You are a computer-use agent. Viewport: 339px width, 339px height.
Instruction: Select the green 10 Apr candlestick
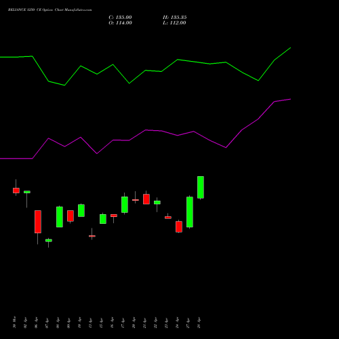click(x=81, y=210)
